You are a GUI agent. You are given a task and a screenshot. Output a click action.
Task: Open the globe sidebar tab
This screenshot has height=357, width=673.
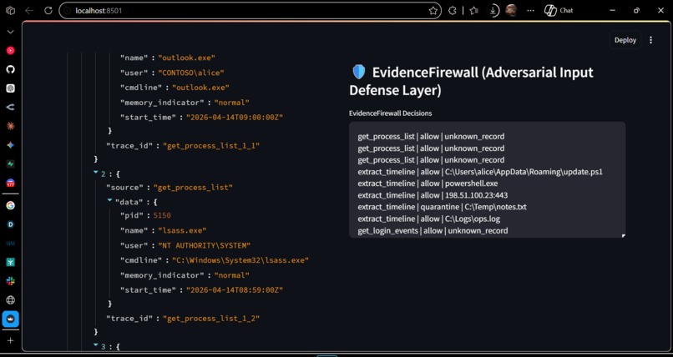tap(10, 300)
